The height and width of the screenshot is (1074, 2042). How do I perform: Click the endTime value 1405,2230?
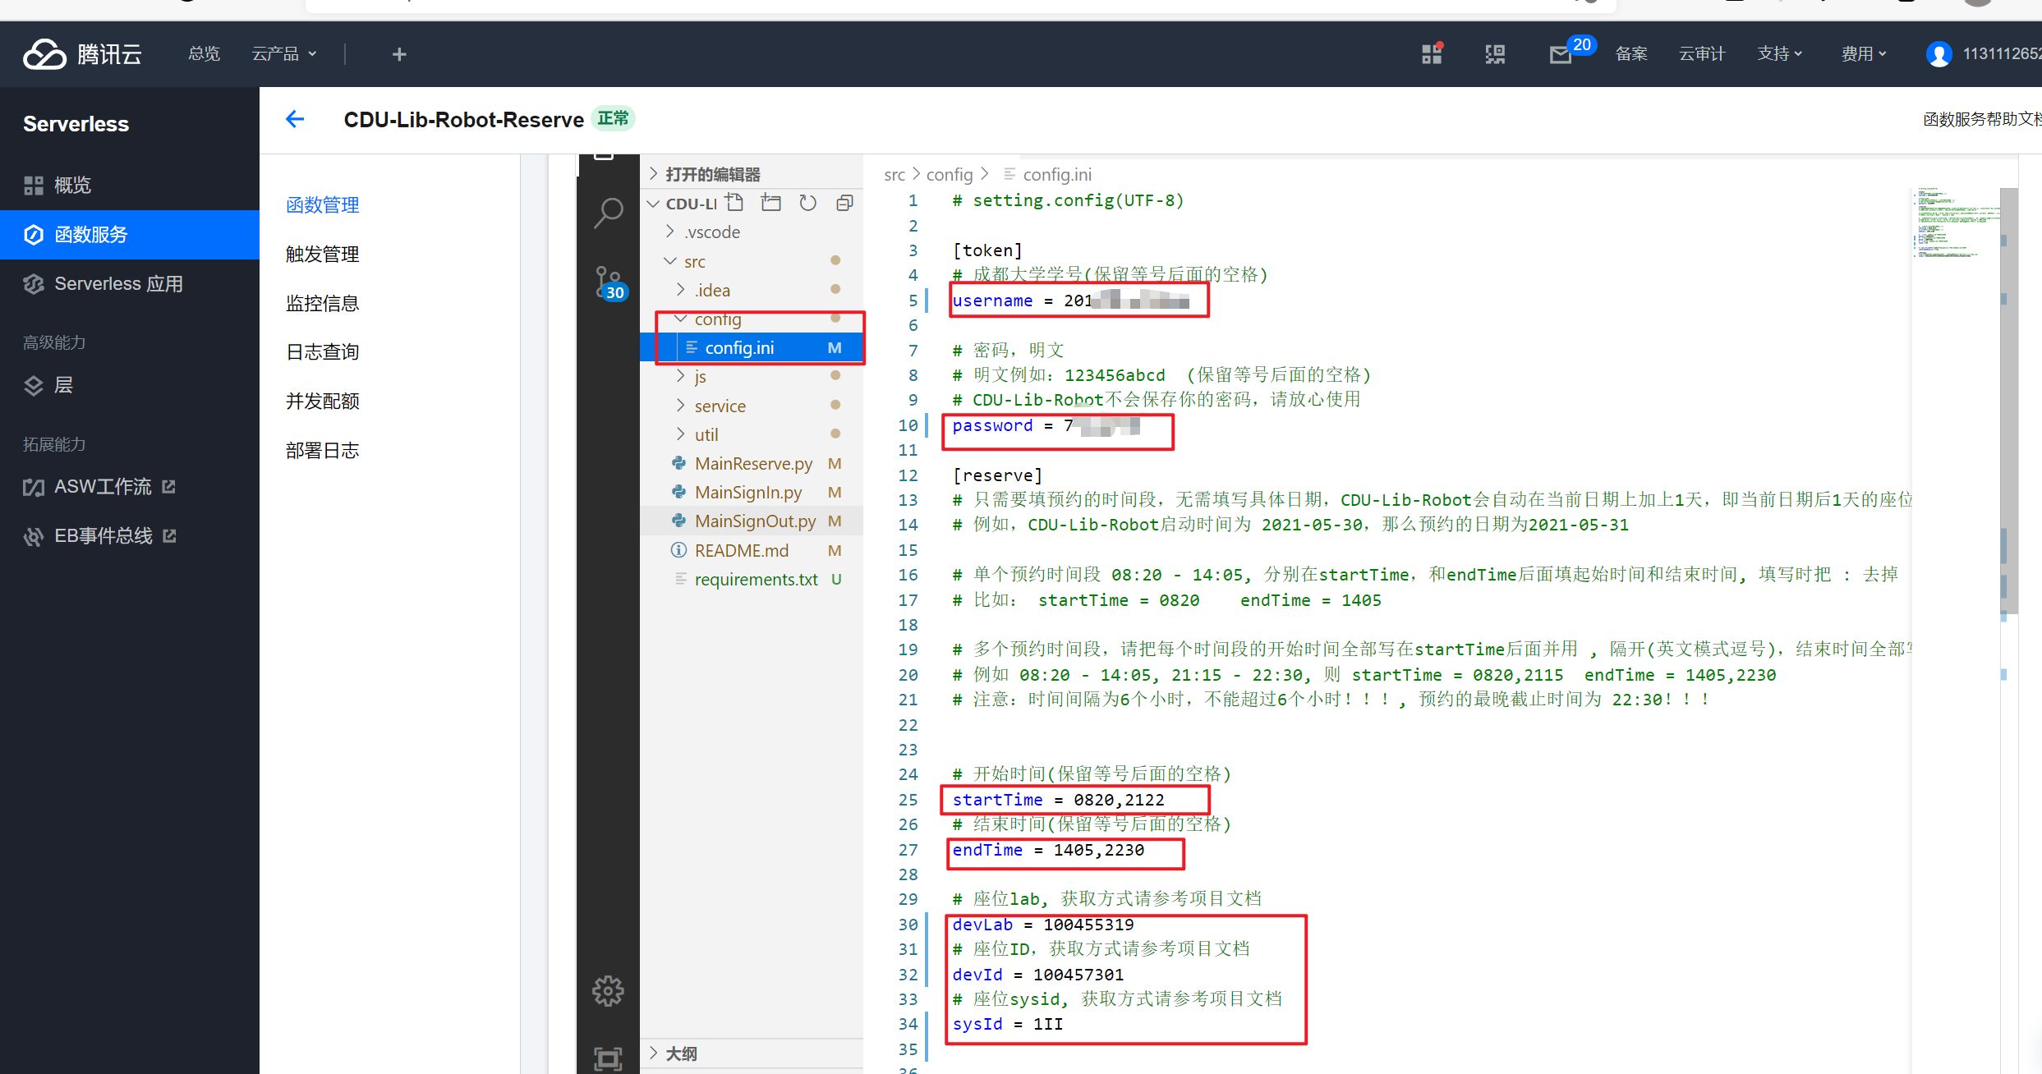click(1099, 850)
